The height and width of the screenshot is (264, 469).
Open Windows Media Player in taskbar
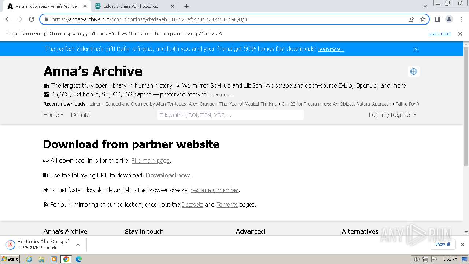pyautogui.click(x=54, y=259)
